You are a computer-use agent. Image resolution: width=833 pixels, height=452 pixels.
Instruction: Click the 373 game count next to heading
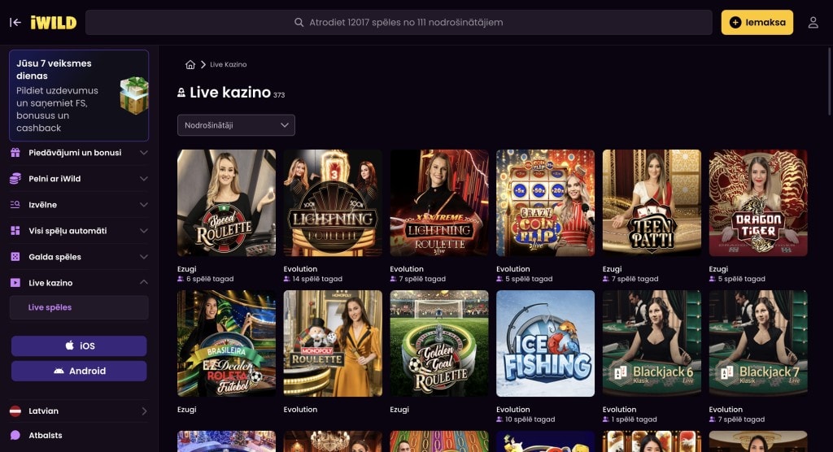279,95
